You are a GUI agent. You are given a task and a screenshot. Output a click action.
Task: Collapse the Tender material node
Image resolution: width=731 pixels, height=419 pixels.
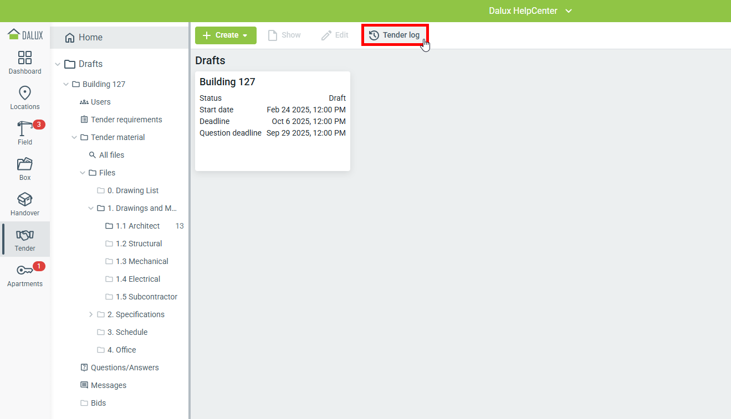click(x=74, y=137)
